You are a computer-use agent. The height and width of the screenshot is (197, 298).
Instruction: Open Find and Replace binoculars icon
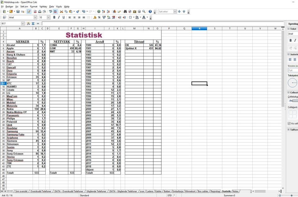[x=125, y=11]
